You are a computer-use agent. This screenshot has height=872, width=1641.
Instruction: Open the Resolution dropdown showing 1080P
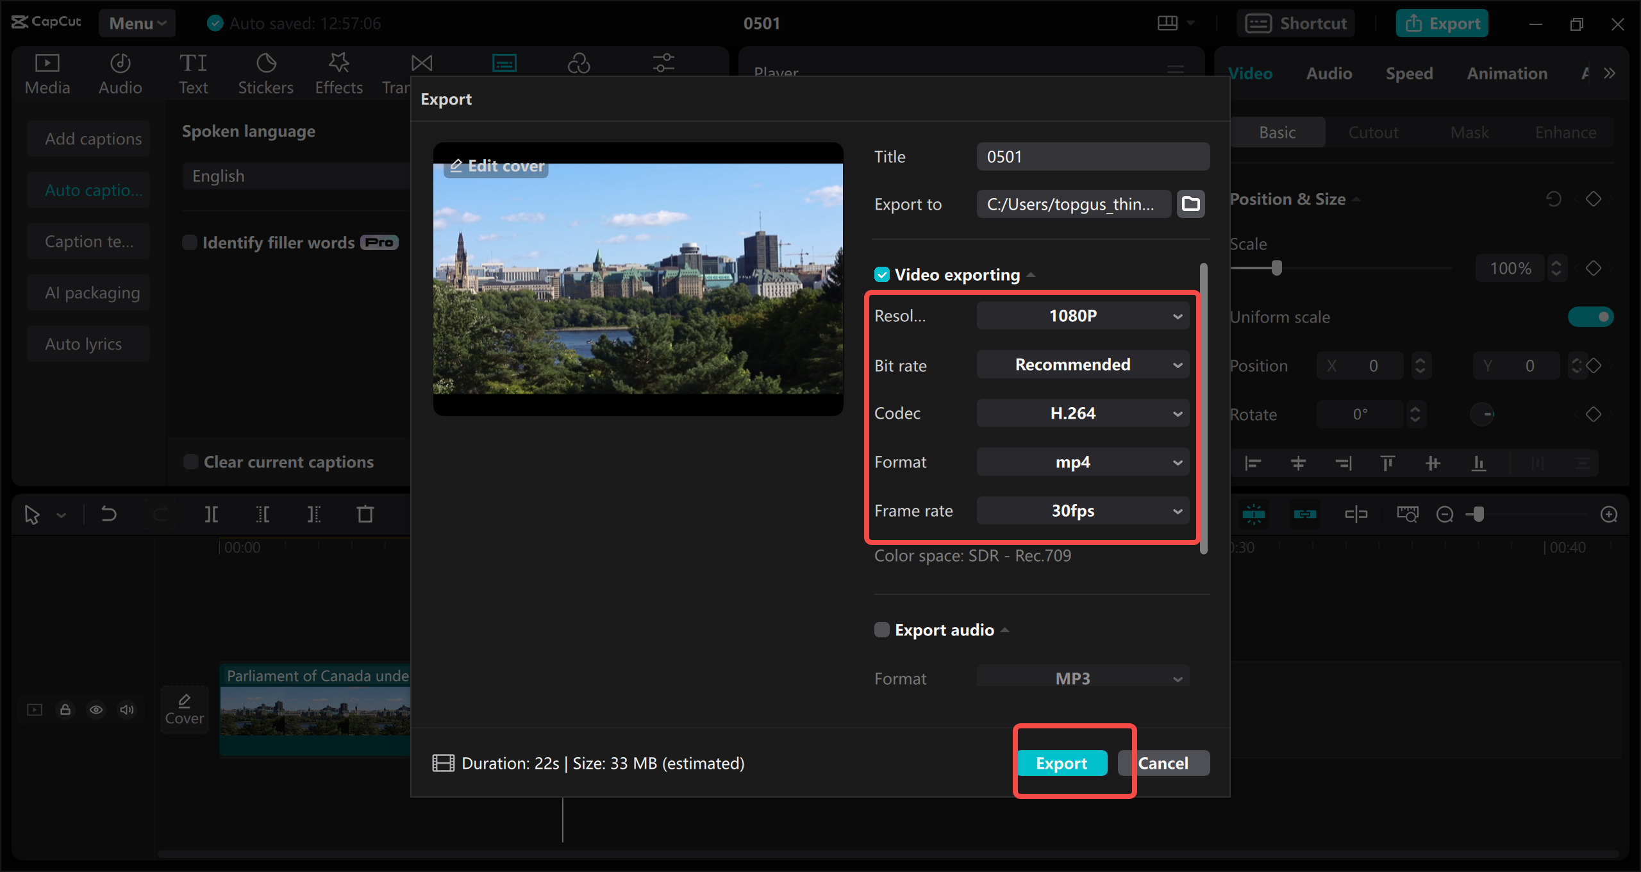[1082, 315]
